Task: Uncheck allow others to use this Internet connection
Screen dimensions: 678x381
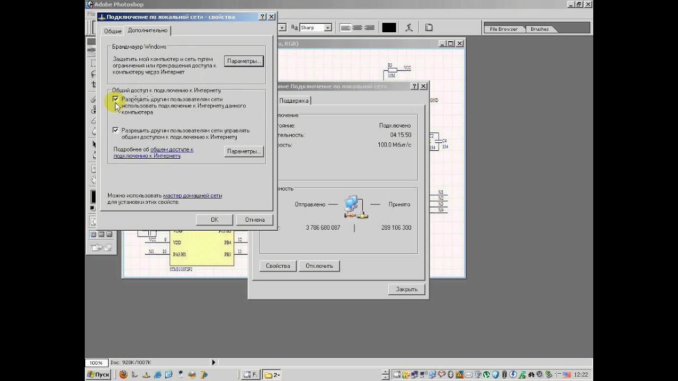Action: point(115,99)
